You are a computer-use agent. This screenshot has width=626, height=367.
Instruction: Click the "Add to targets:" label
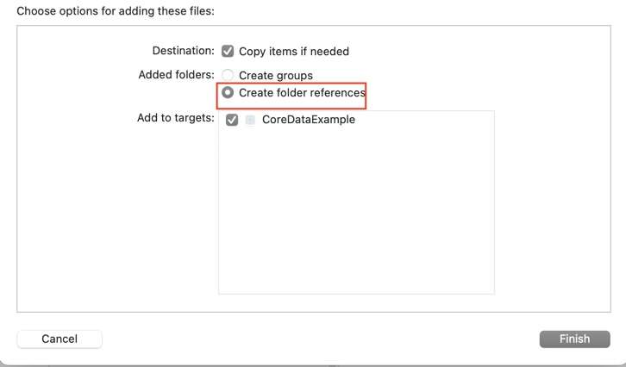coord(175,117)
